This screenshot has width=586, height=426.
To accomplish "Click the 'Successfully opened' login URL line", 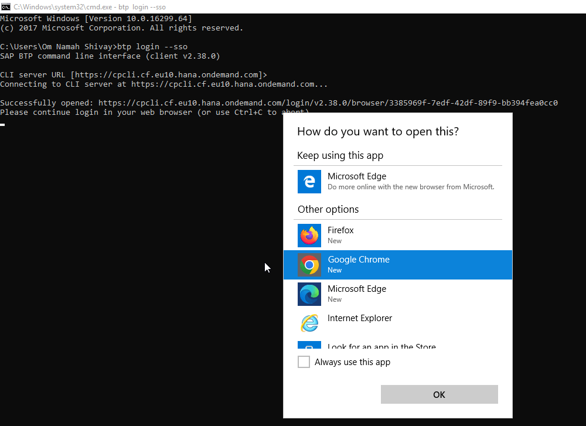I will pos(279,103).
